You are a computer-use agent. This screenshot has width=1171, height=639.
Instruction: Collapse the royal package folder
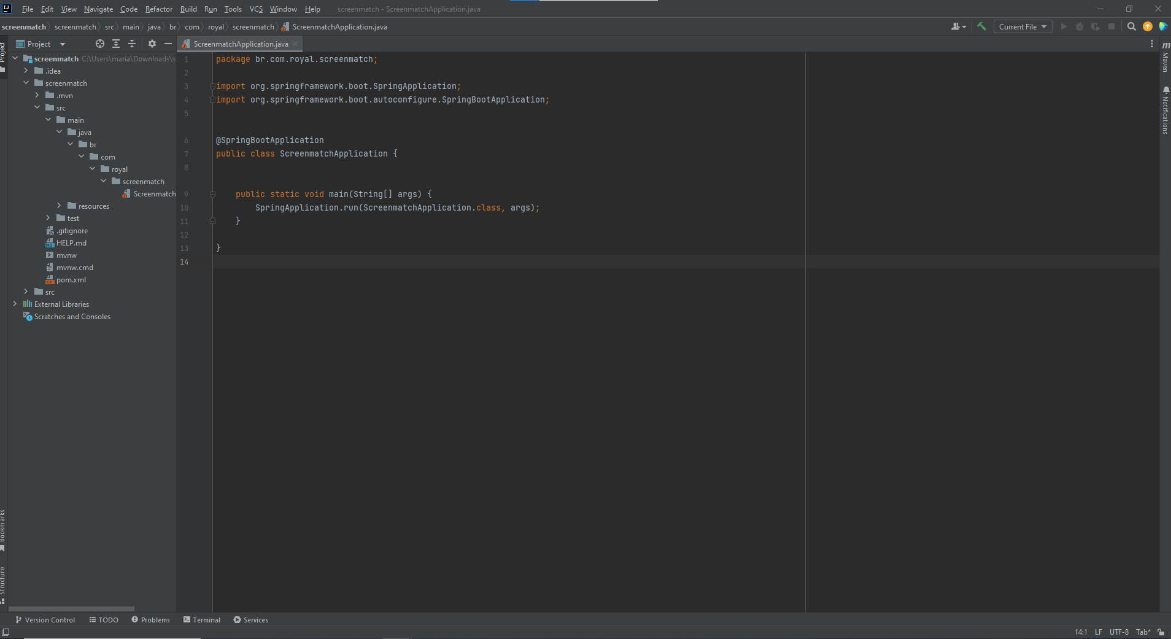(93, 169)
